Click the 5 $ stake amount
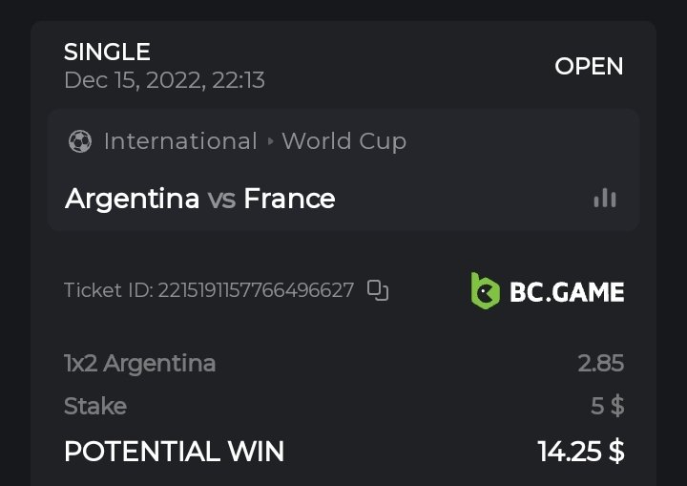The image size is (687, 486). click(x=607, y=406)
